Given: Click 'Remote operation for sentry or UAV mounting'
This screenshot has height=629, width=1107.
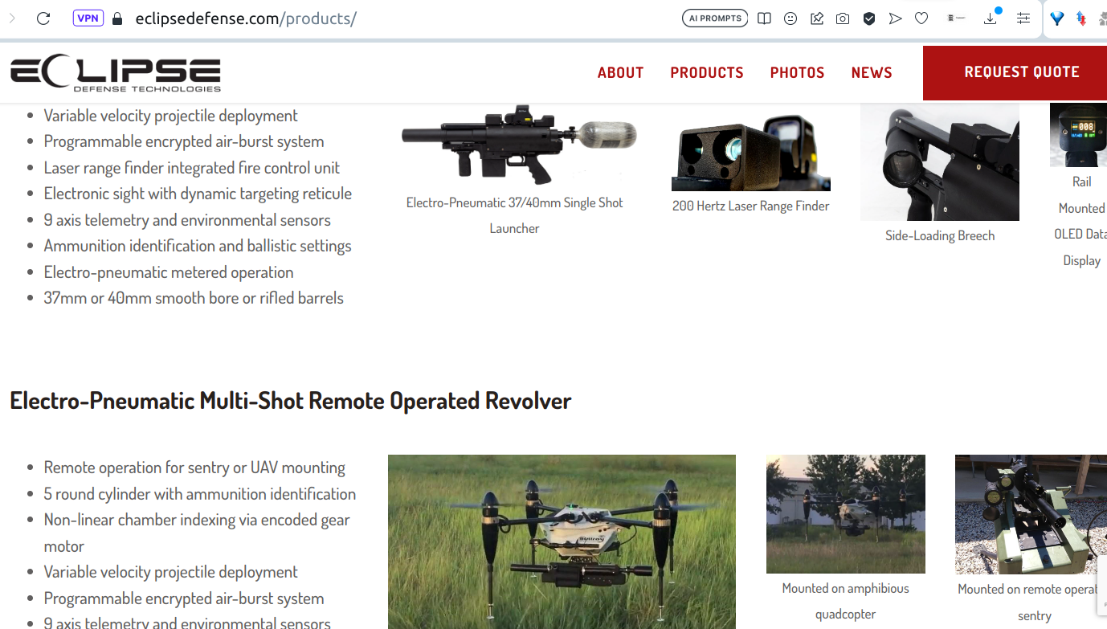Looking at the screenshot, I should tap(194, 468).
